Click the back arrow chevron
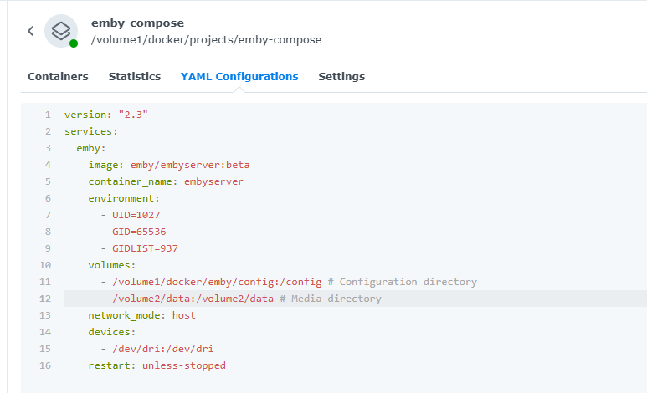Viewport: 647px width, 393px height. coord(31,31)
